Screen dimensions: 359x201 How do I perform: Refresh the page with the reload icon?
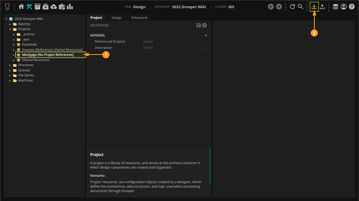293,6
